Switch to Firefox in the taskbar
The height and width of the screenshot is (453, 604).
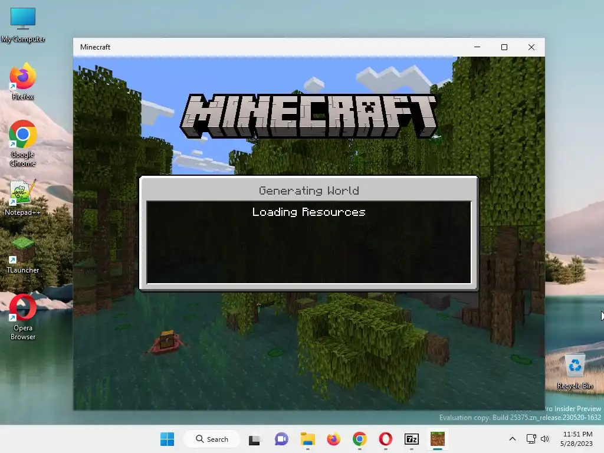[334, 439]
